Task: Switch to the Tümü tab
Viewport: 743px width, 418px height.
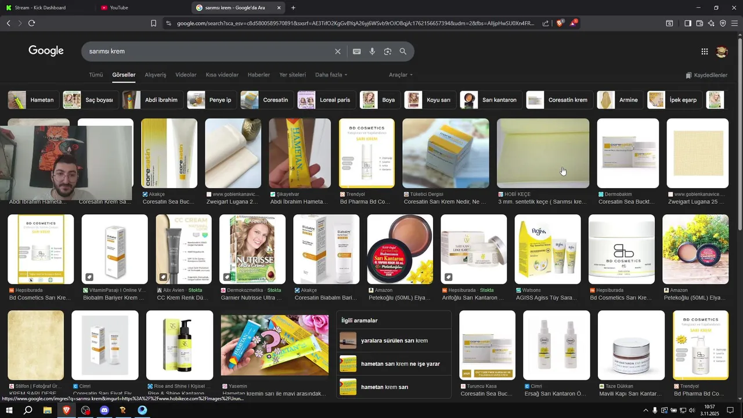Action: coord(96,75)
